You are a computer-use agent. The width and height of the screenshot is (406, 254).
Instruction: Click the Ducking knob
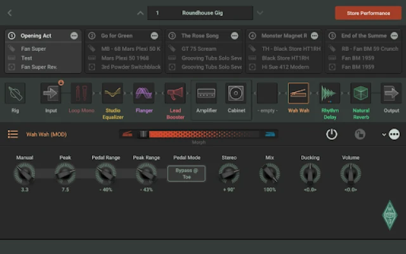tap(310, 173)
